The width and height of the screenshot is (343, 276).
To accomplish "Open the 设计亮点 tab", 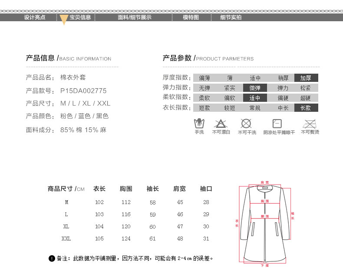I will pos(35,17).
